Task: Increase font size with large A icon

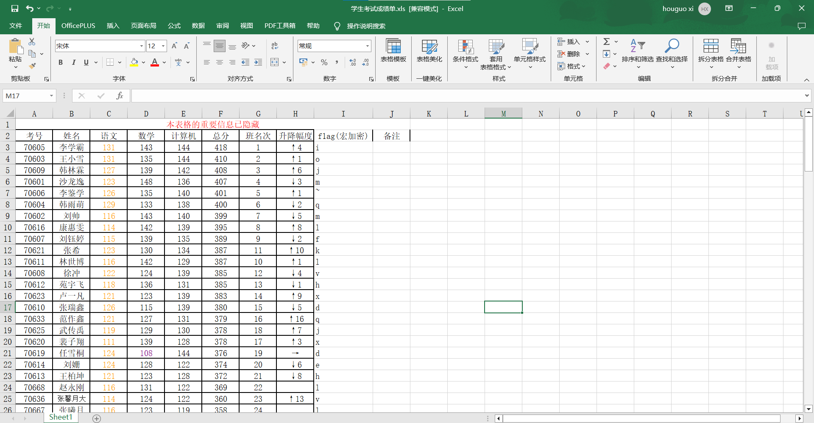Action: pyautogui.click(x=174, y=46)
